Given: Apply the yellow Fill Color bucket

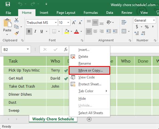Looking at the screenshot, I should tap(67, 31).
